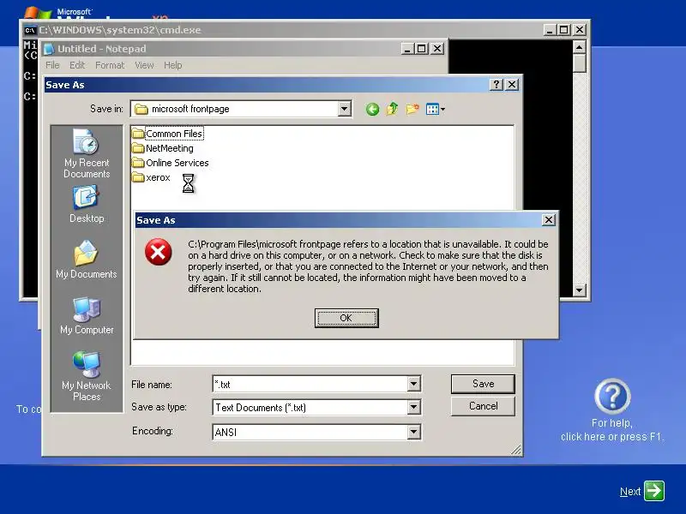Expand the Save as type dropdown
Image resolution: width=686 pixels, height=514 pixels.
(414, 408)
